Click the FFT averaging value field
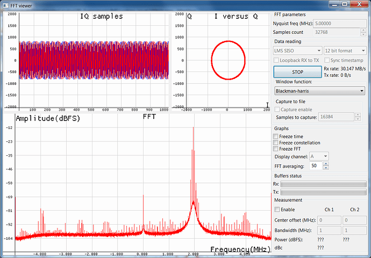Image resolution: width=371 pixels, height=258 pixels. click(316, 166)
